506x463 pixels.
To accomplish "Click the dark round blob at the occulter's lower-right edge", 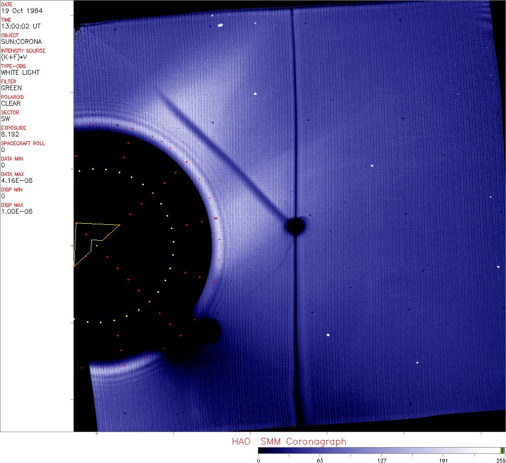I will click(x=208, y=331).
